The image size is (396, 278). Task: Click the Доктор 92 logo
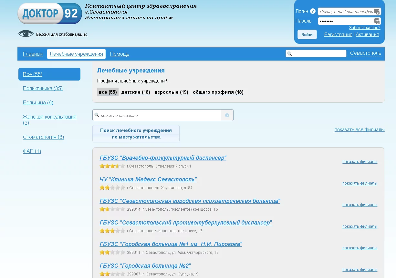click(50, 14)
